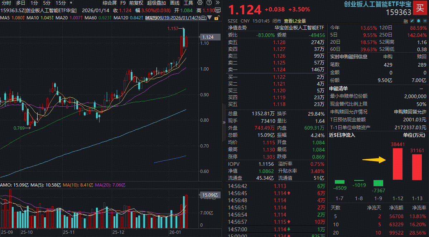Click the help question mark icon
The image size is (429, 237).
tap(209, 3)
